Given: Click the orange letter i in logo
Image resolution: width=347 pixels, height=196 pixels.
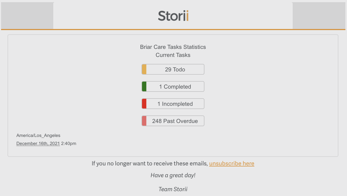Looking at the screenshot, I should pos(187,16).
